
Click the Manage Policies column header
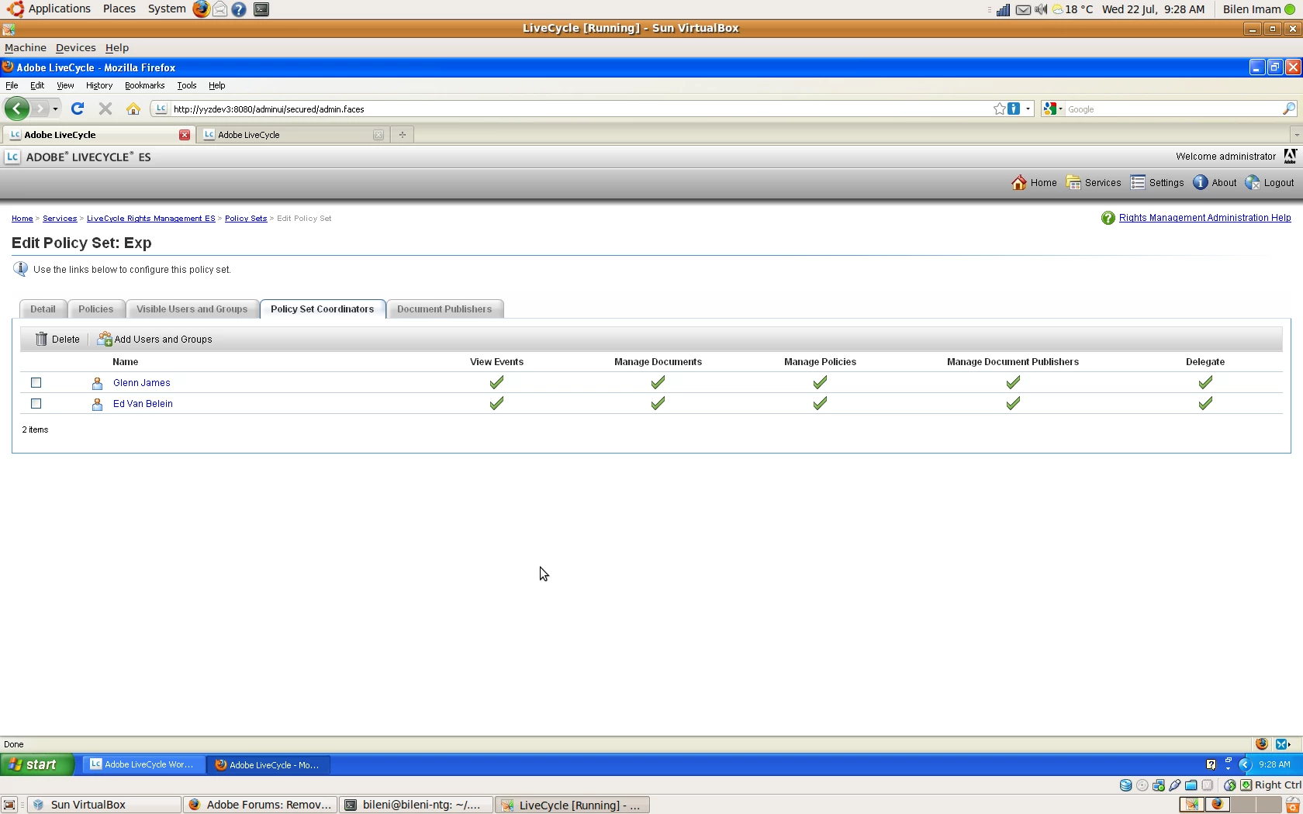coord(820,362)
